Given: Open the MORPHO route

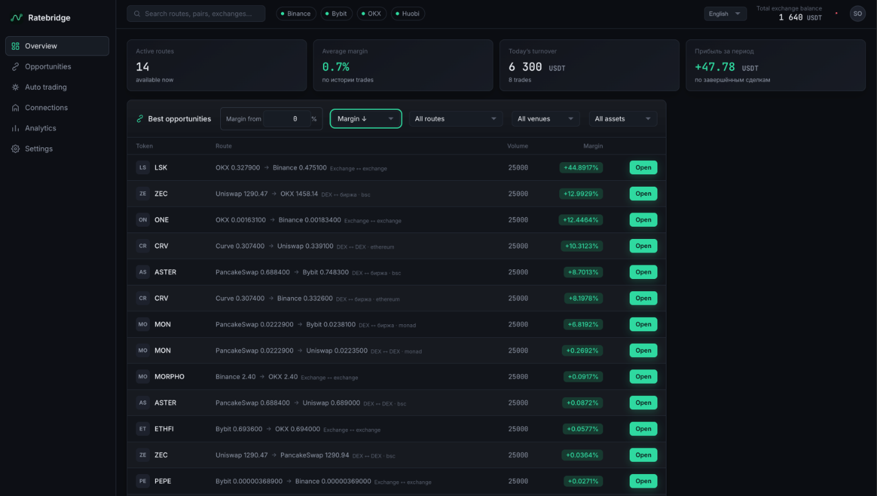Looking at the screenshot, I should tap(643, 377).
